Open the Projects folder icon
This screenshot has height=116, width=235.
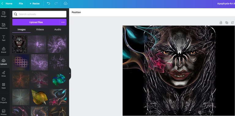(x=4, y=100)
